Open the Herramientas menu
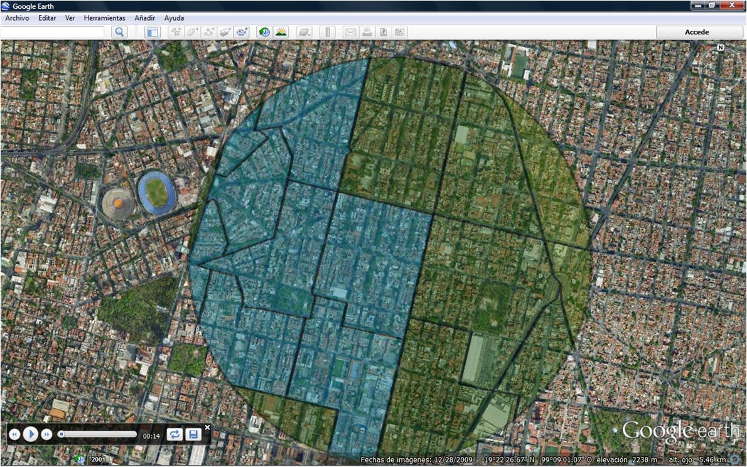Viewport: 747px width, 467px height. [x=104, y=18]
